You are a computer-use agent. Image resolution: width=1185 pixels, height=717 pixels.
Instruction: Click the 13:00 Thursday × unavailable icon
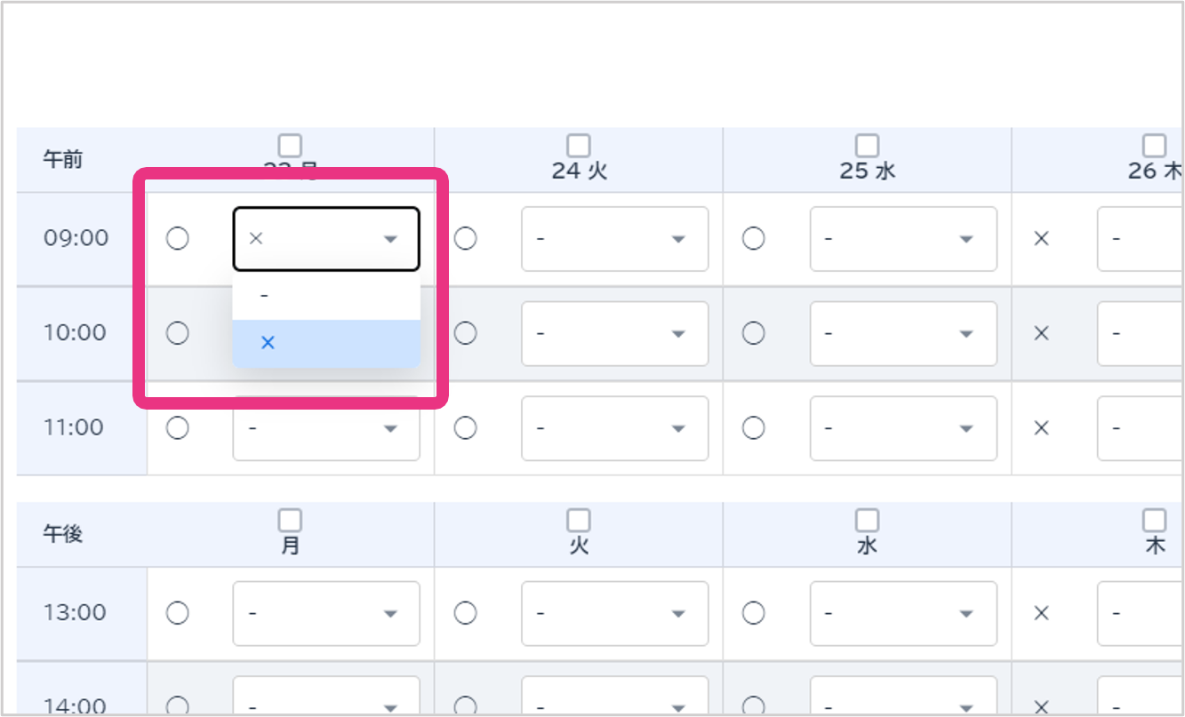1042,613
